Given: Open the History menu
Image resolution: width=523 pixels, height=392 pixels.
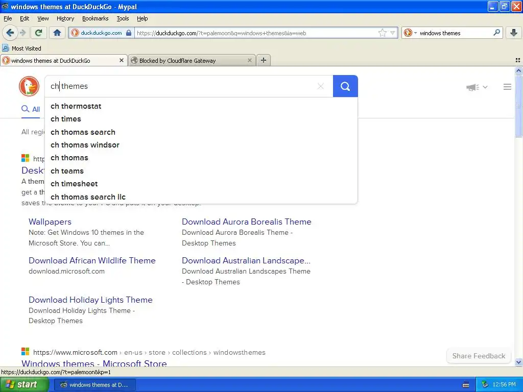Looking at the screenshot, I should click(x=65, y=18).
